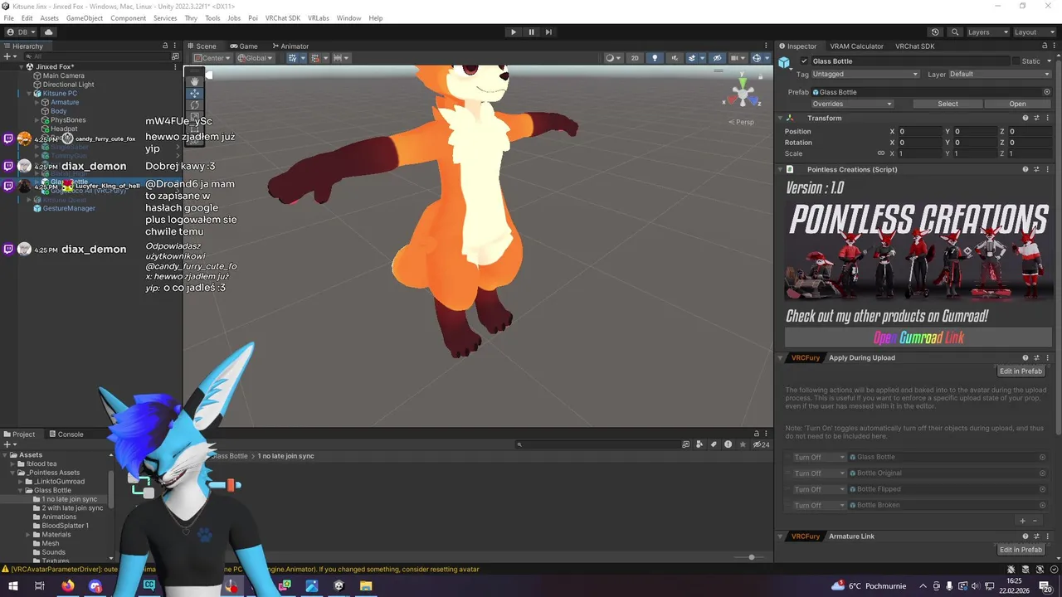Open the draw mode shading dropdown
This screenshot has height=597, width=1062.
click(613, 58)
